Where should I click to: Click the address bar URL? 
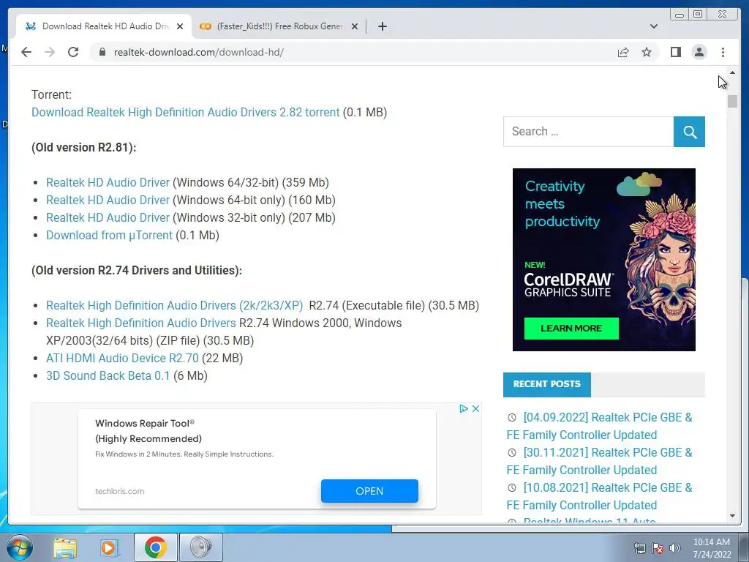tap(199, 52)
